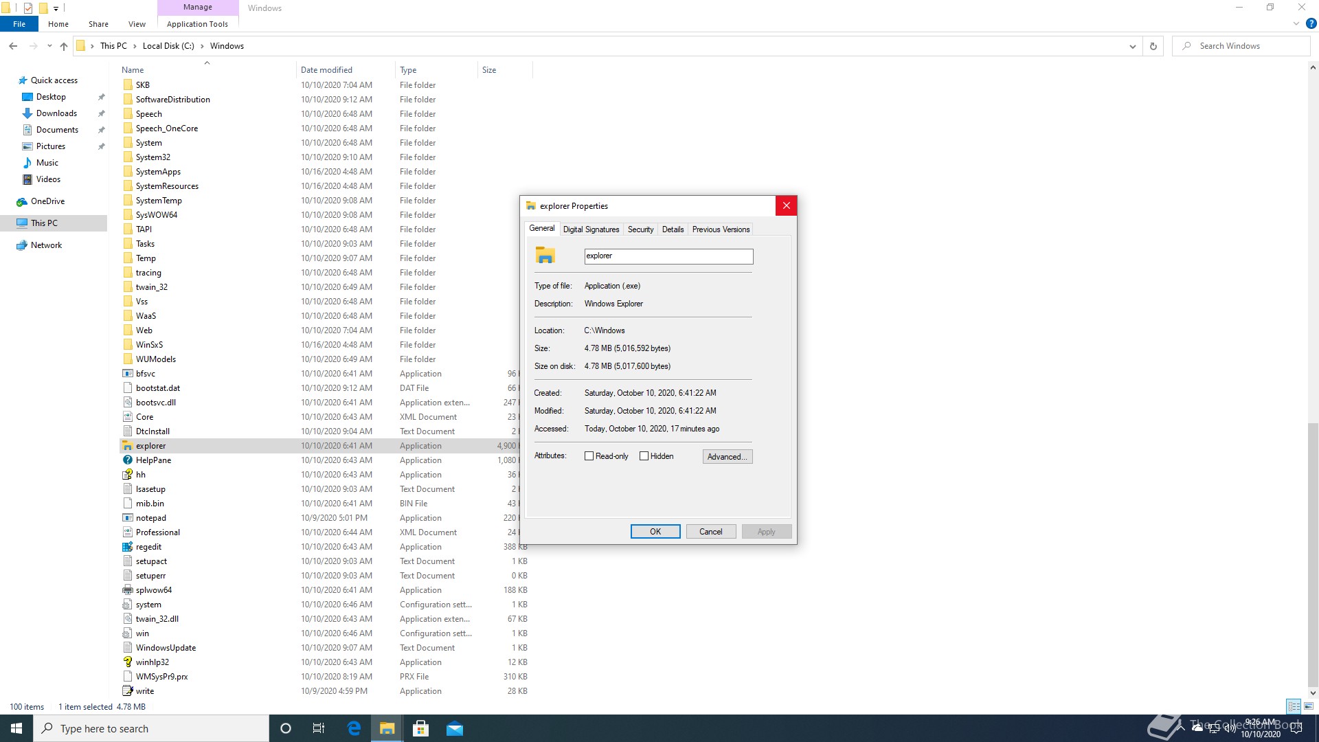Open Downloads in Quick access
Image resolution: width=1319 pixels, height=742 pixels.
tap(56, 113)
